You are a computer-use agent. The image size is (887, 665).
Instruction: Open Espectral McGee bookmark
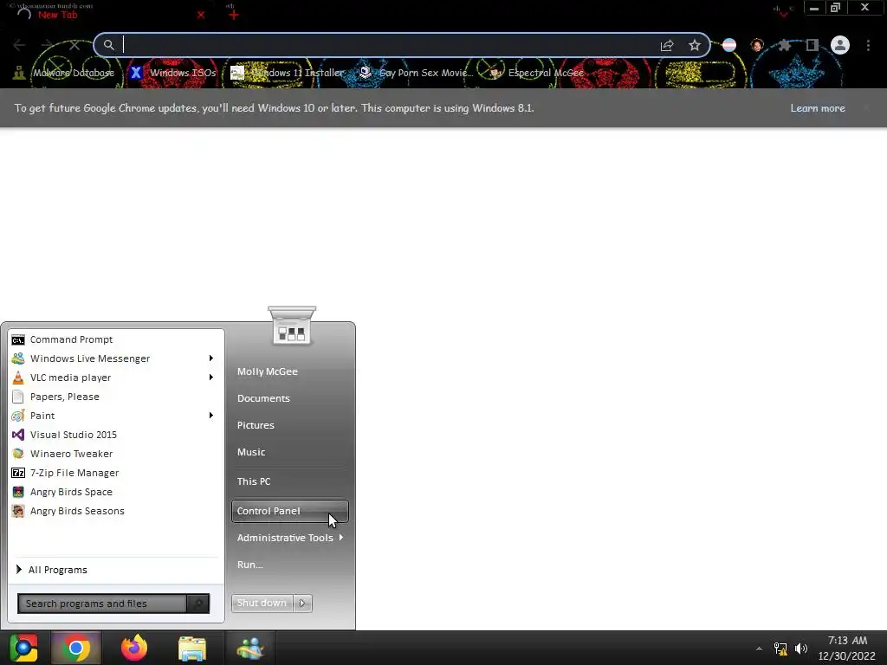click(x=536, y=73)
